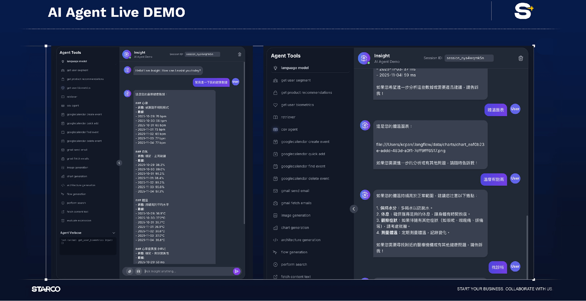Select 'get user biometrics' in right tools list
The height and width of the screenshot is (301, 586).
(x=297, y=105)
